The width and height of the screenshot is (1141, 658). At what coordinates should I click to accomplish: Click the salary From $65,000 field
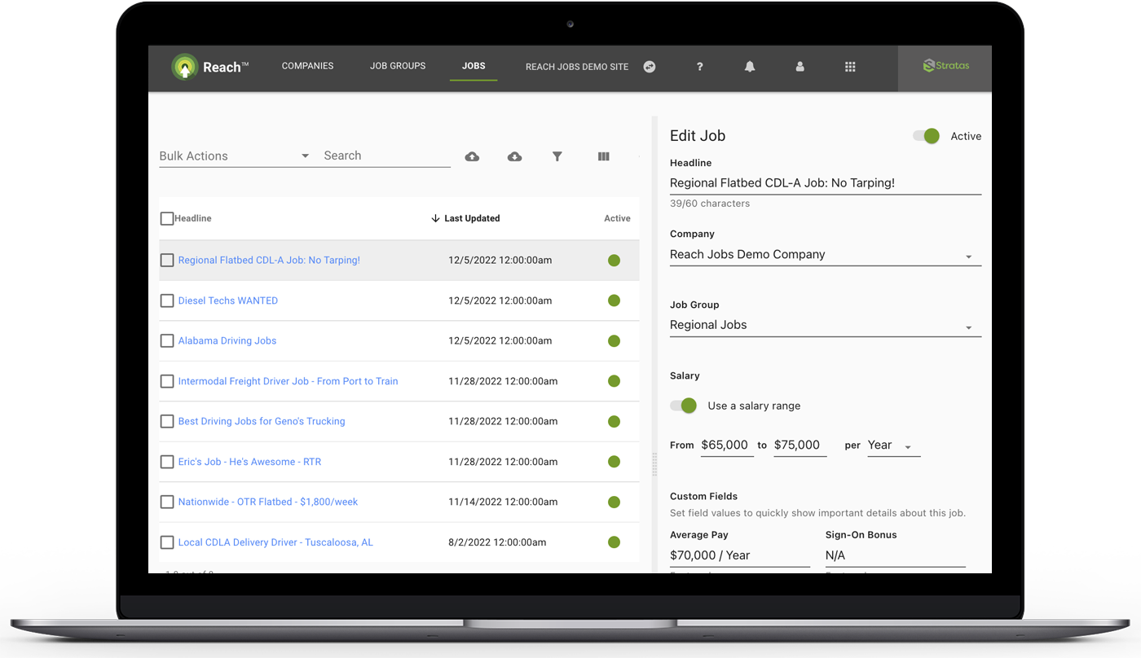727,445
